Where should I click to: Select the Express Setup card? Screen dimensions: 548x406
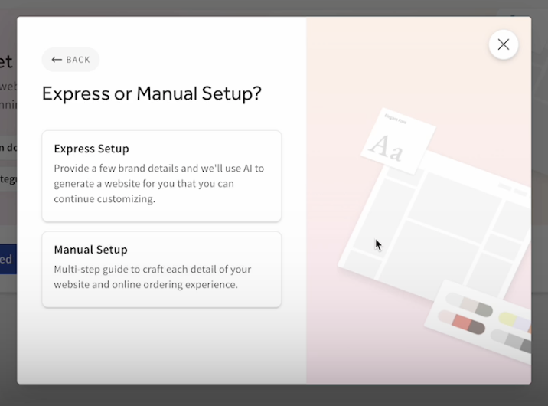(161, 176)
